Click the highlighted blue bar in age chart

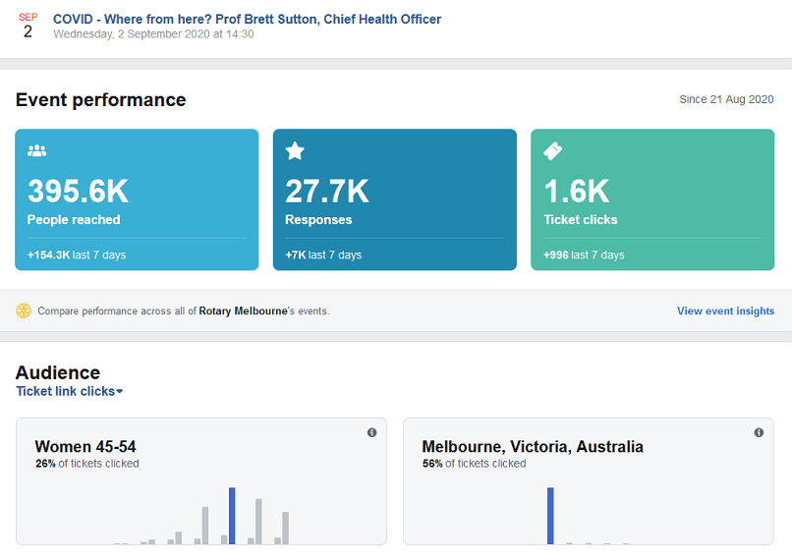232,515
